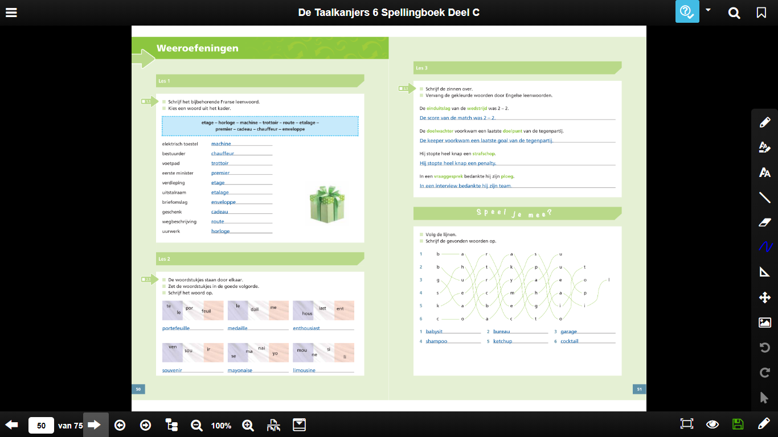Click the circled forward history button
This screenshot has width=778, height=437.
[145, 425]
